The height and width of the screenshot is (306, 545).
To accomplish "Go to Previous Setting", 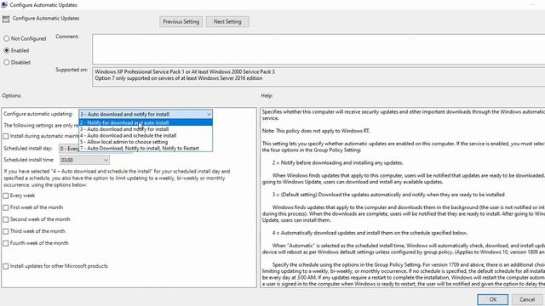I will pyautogui.click(x=181, y=21).
